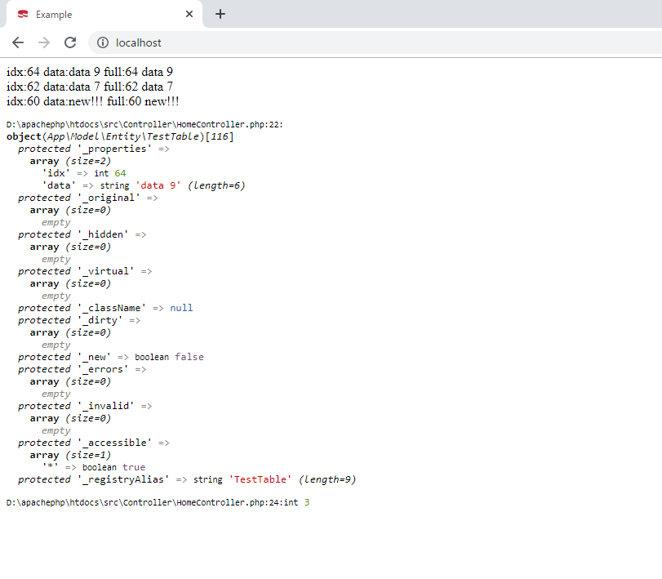Screen dimensions: 662x579
Task: Close the Example tab
Action: pyautogui.click(x=189, y=14)
